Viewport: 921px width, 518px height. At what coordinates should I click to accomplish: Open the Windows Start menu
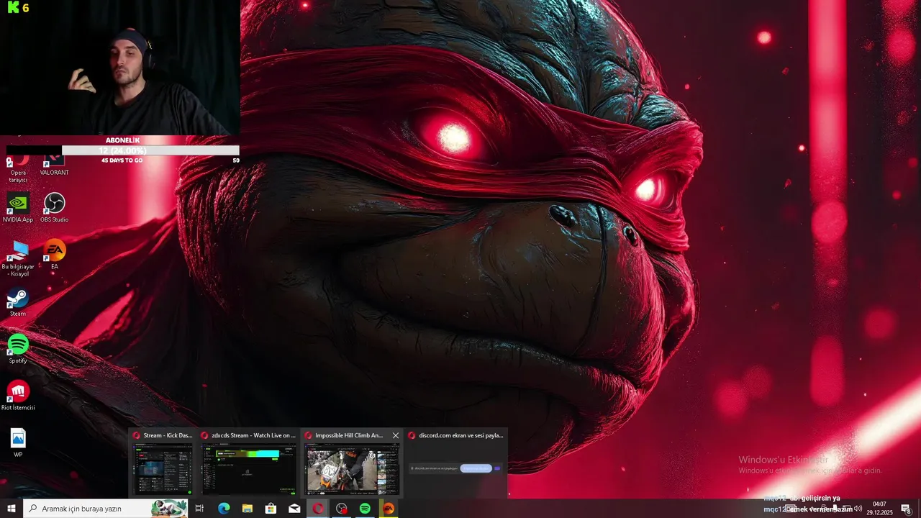coord(12,509)
